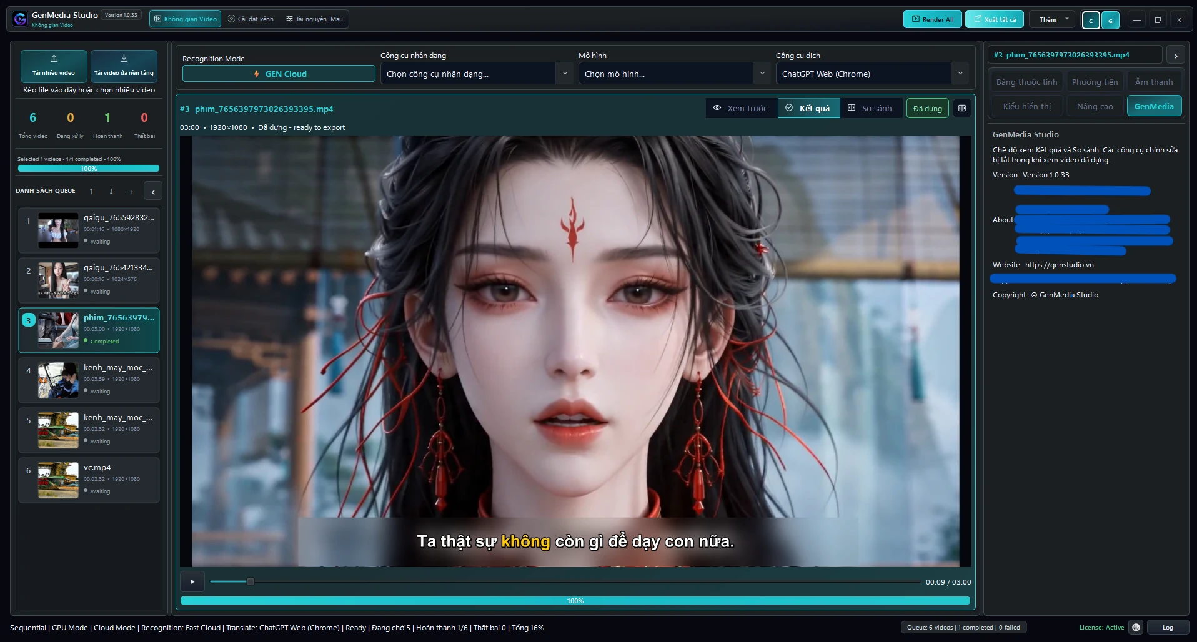
Task: Switch to Không gian Video tab
Action: (x=185, y=19)
